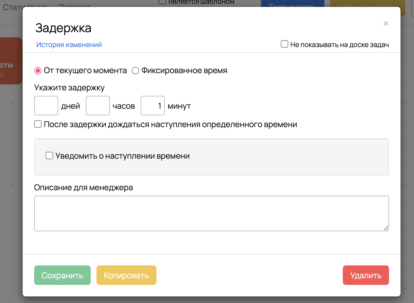
Task: Toggle the Является шаблоном checkbox
Action: [162, 2]
